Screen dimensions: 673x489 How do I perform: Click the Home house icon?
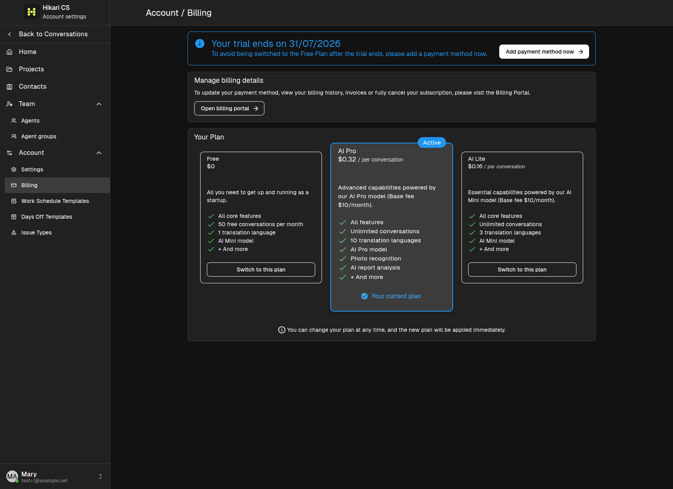[x=9, y=52]
